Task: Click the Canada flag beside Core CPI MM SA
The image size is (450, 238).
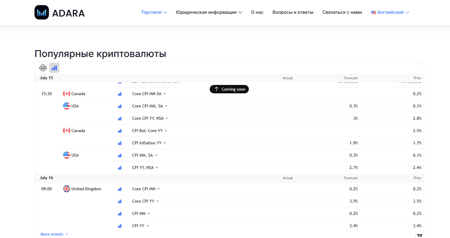Action: click(66, 94)
